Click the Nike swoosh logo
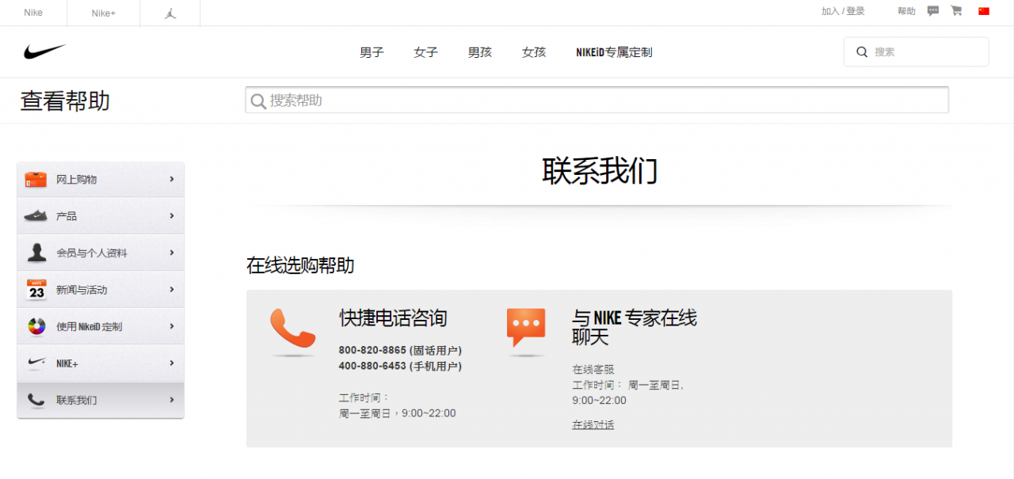The image size is (1014, 479). (x=44, y=52)
